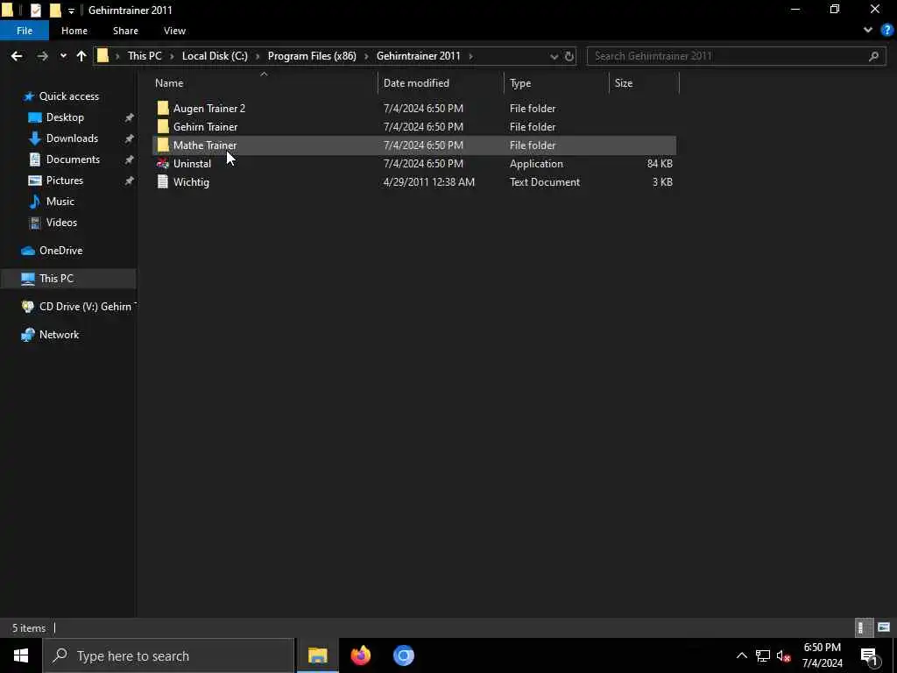Expand chevron after 'Program Files (x86)' breadcrumb
This screenshot has height=673, width=897.
click(x=366, y=56)
